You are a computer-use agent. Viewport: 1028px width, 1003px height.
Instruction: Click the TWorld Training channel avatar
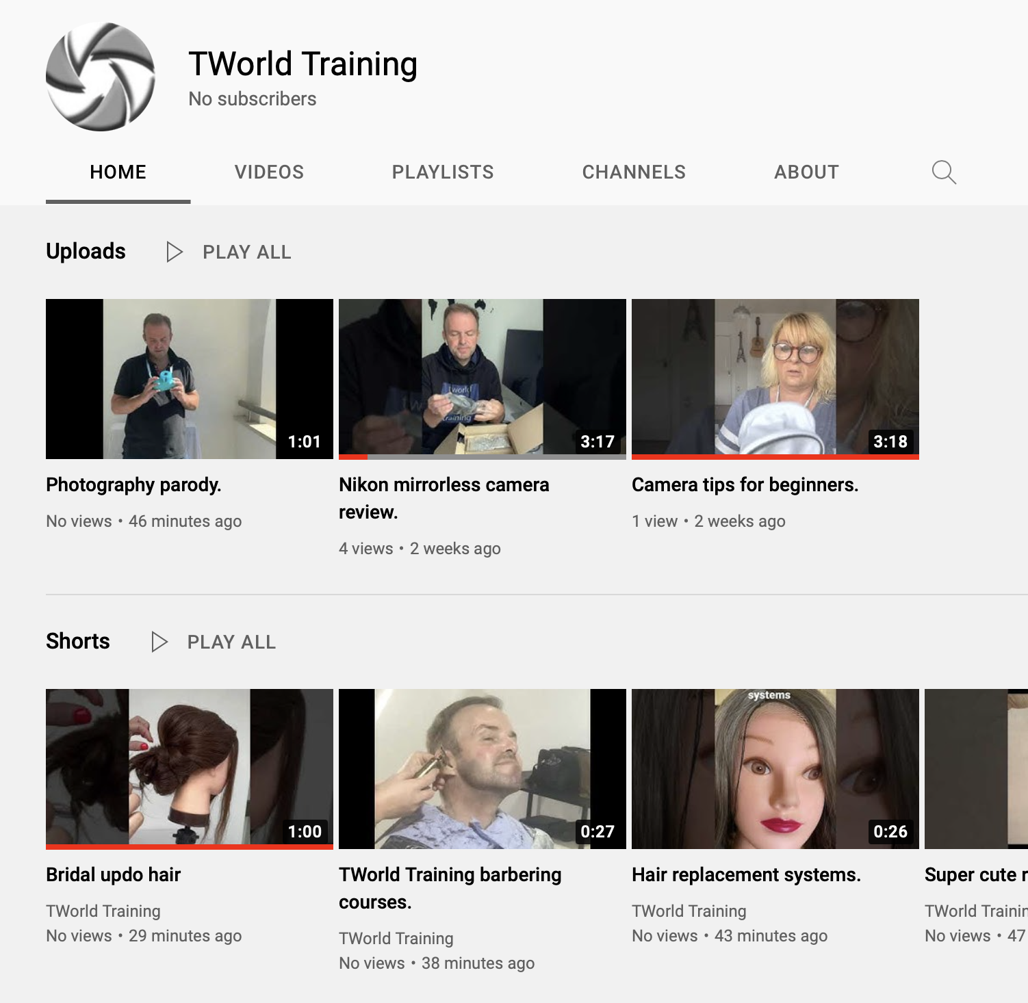click(x=101, y=77)
